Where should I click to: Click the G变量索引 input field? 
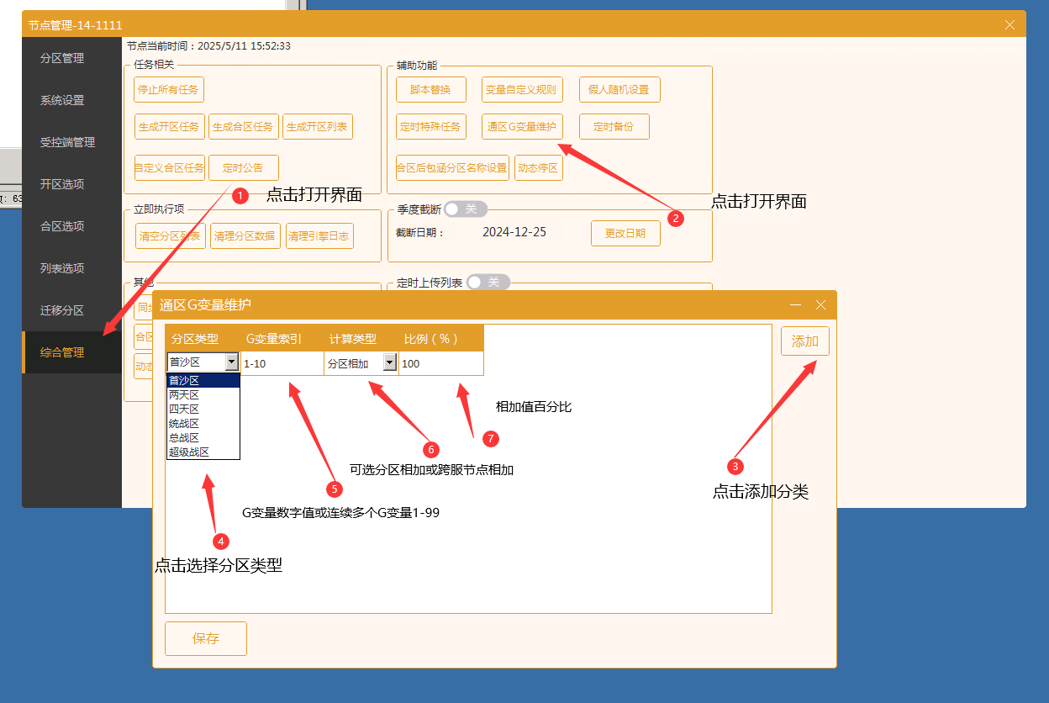pyautogui.click(x=282, y=363)
